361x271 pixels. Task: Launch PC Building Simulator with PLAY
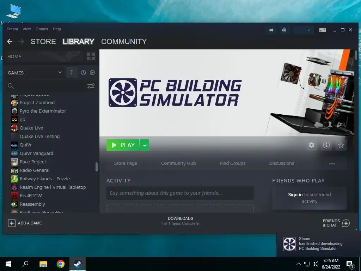[123, 145]
